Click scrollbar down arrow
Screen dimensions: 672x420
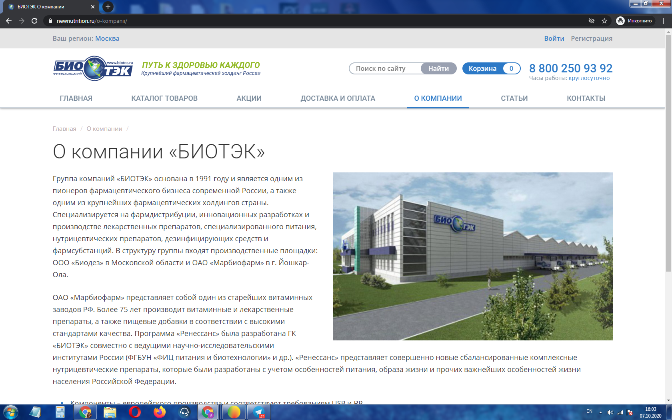coord(668,400)
